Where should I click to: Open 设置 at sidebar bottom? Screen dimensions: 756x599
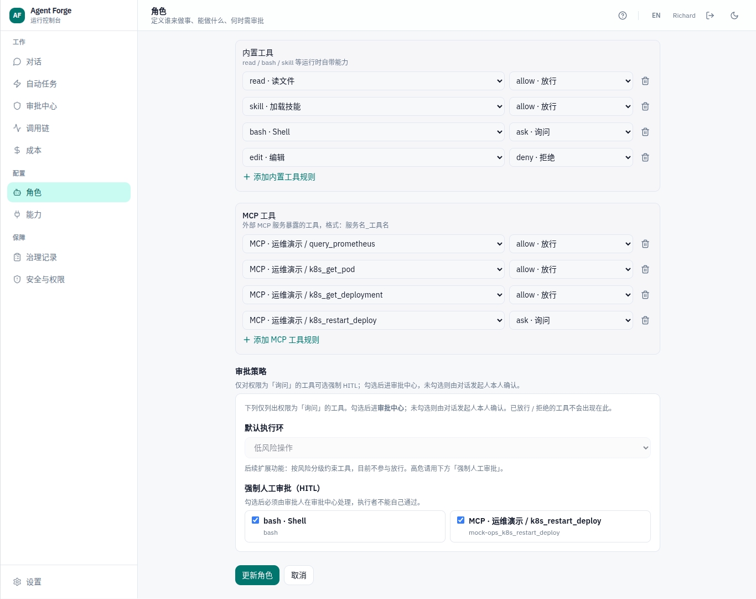coord(69,582)
